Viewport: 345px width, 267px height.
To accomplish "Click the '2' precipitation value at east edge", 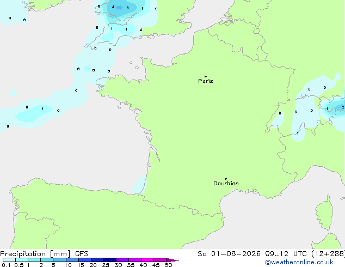I will 343,107.
